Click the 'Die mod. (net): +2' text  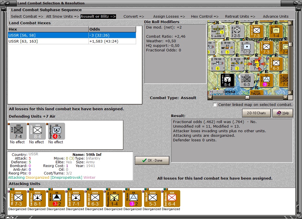[x=164, y=27]
